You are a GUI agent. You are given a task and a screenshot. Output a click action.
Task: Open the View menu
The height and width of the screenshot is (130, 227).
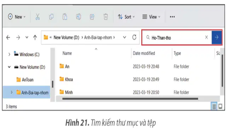tap(151, 17)
